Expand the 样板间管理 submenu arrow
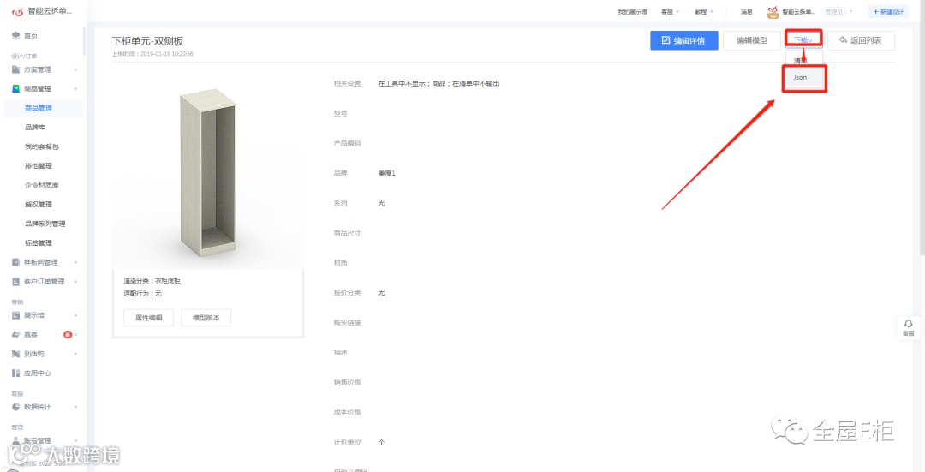 click(x=75, y=262)
